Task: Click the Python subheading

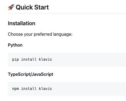Action: tap(15, 45)
